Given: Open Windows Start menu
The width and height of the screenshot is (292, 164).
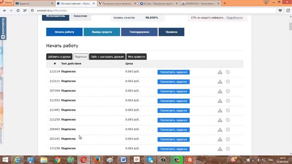Looking at the screenshot, I should [5, 160].
